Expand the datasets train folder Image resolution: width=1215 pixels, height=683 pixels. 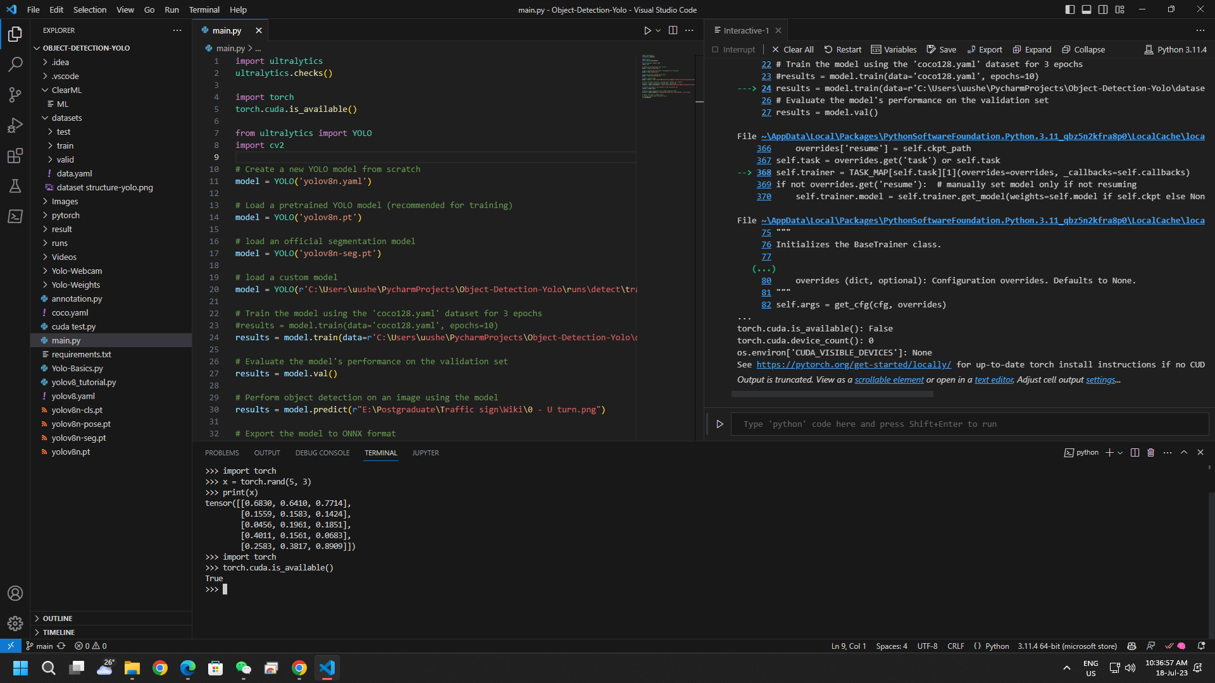[65, 145]
